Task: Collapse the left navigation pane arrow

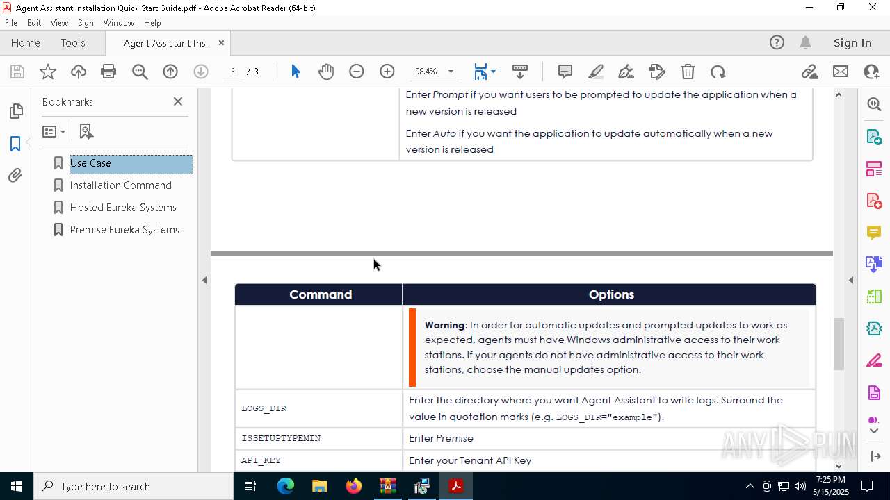Action: [x=204, y=281]
